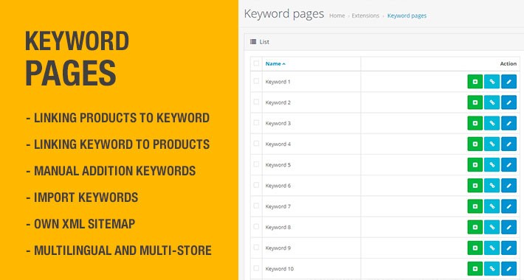
Task: Click the link icon for Keyword 1
Action: [492, 82]
